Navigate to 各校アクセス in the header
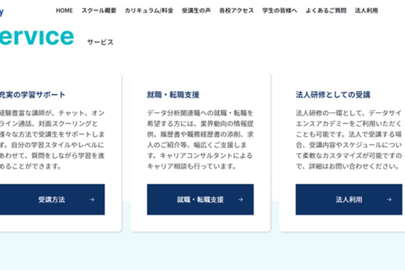The width and height of the screenshot is (405, 270). pos(236,11)
